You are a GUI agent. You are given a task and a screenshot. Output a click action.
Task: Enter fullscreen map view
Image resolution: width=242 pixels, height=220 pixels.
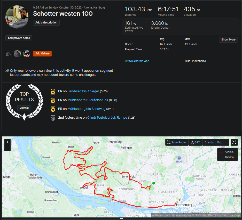coord(234,142)
